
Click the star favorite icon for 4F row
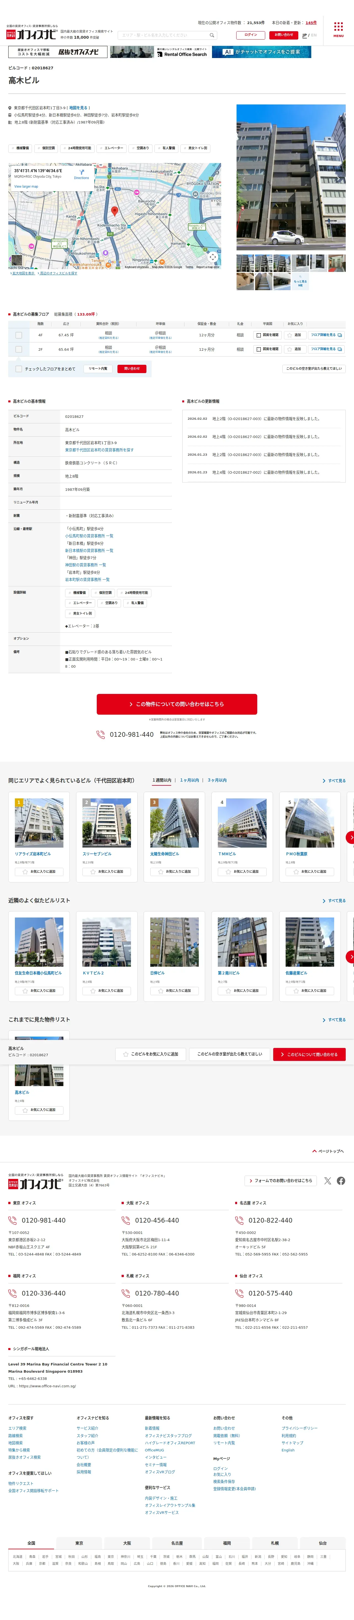click(x=291, y=335)
